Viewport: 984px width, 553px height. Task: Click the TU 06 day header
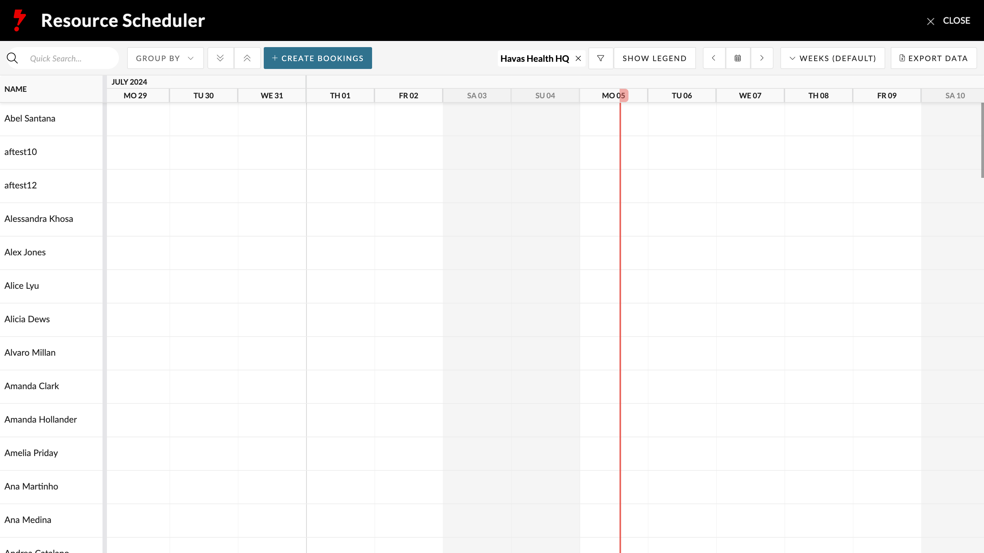(x=682, y=96)
